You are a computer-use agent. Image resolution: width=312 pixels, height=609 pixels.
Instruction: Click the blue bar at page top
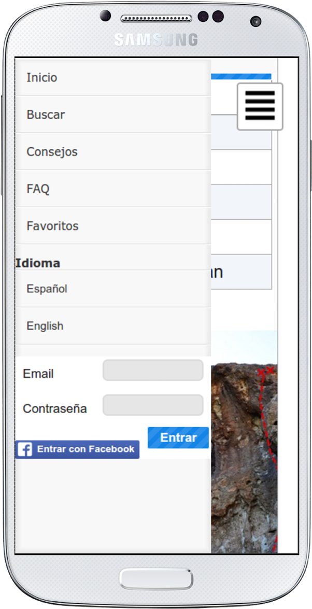tap(241, 77)
